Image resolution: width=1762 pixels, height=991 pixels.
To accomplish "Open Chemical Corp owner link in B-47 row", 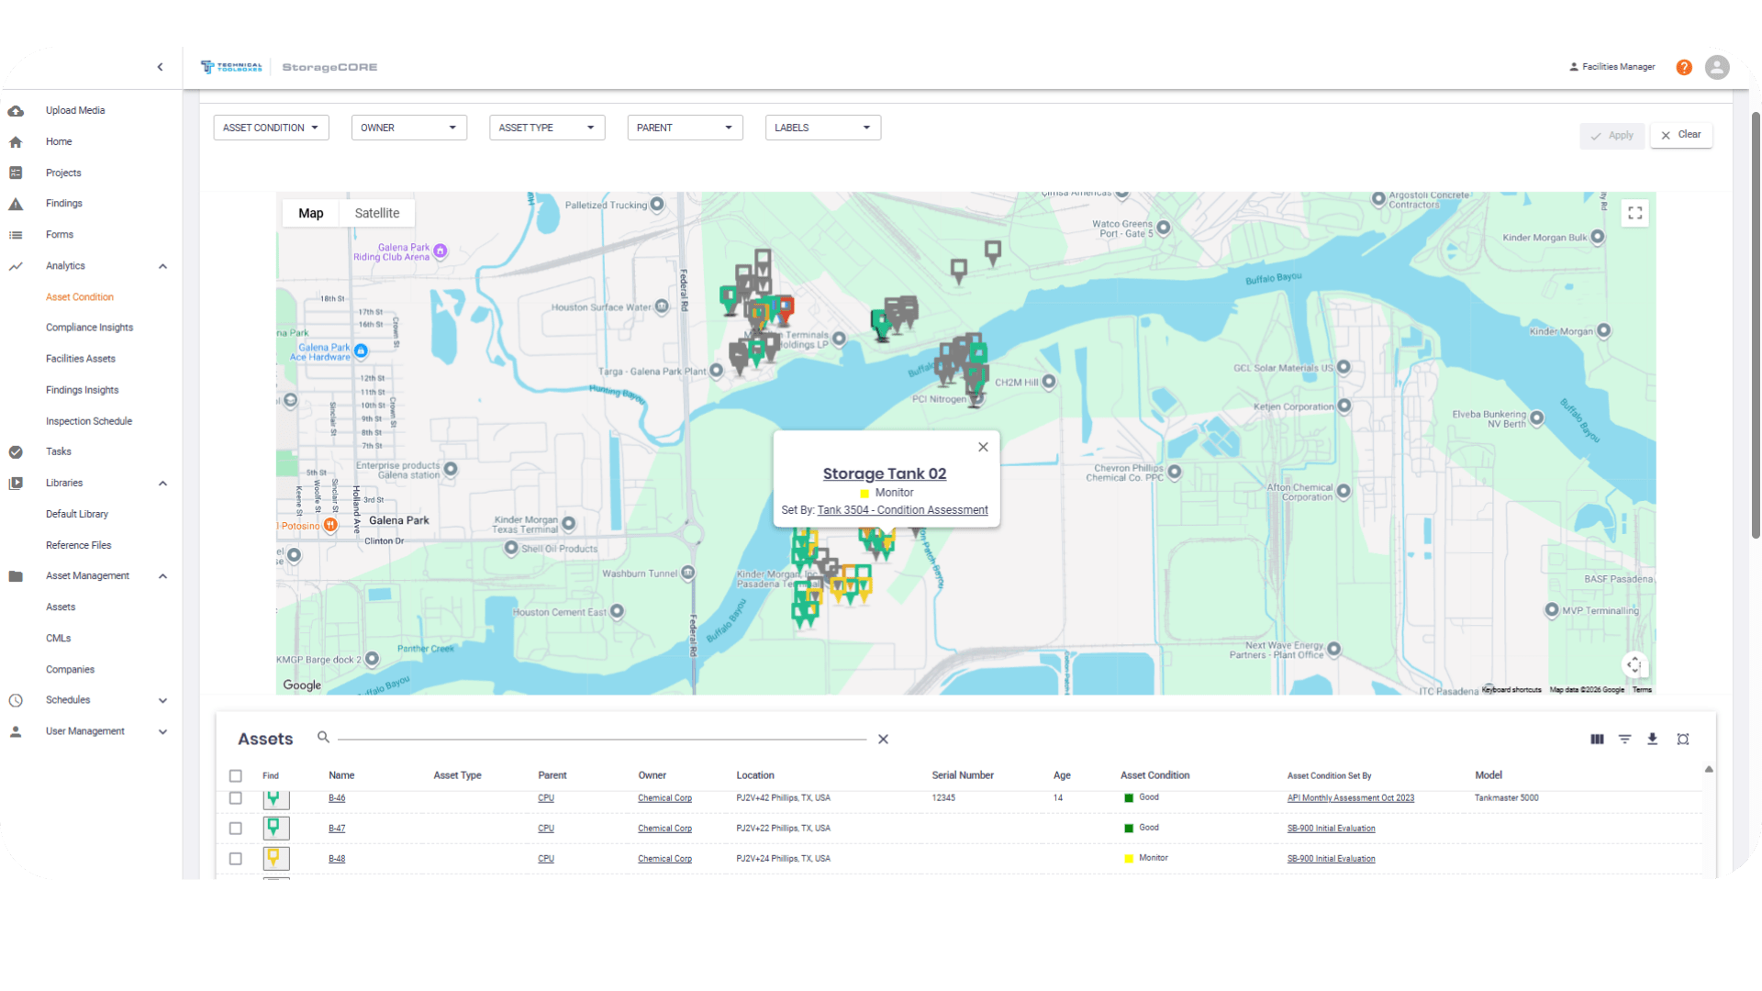I will click(x=665, y=829).
